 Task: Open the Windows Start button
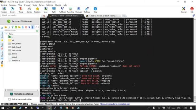coord(2,108)
